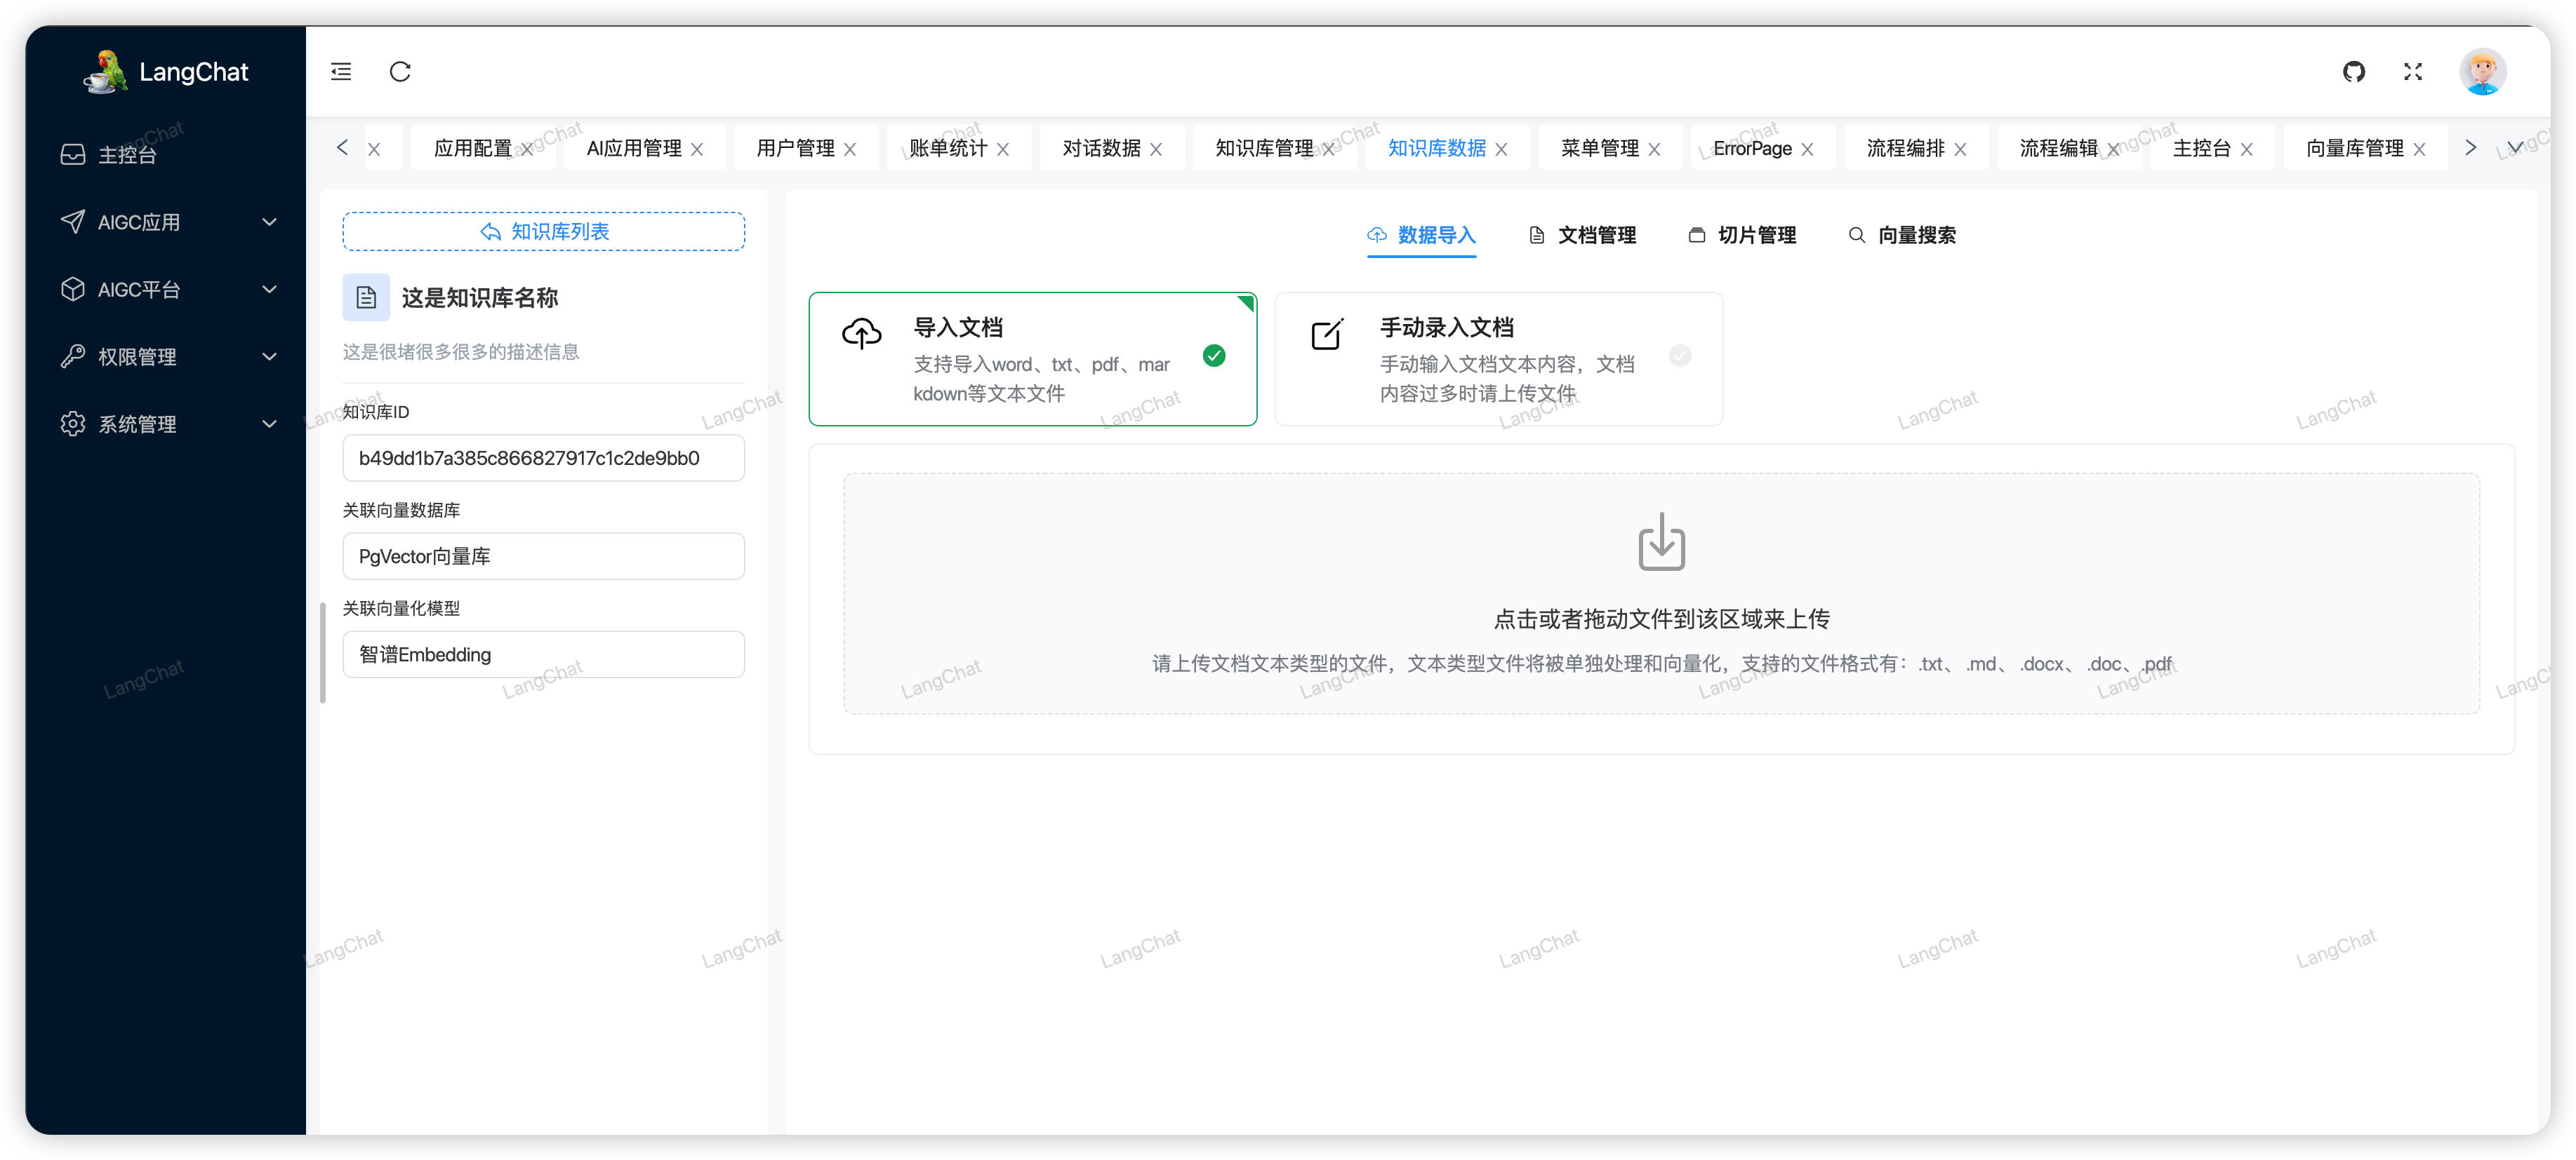The width and height of the screenshot is (2576, 1160).
Task: Close the 用户管理 tab
Action: 850,150
